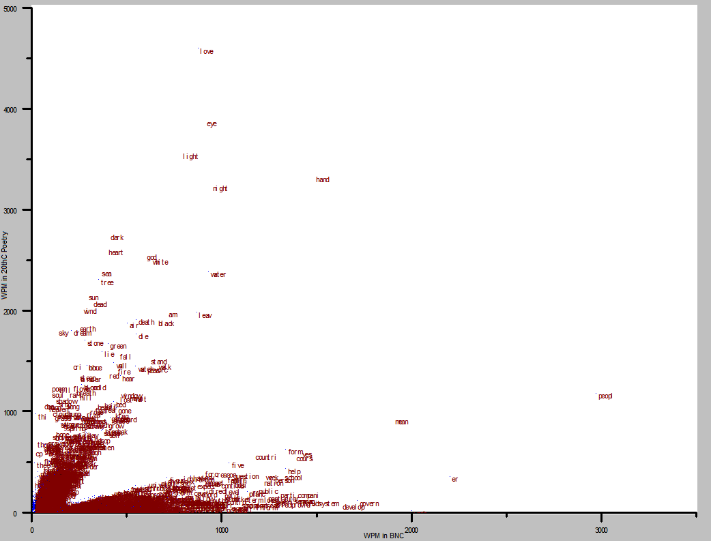
Task: Click the 3000 x-axis tick label
Action: 600,529
